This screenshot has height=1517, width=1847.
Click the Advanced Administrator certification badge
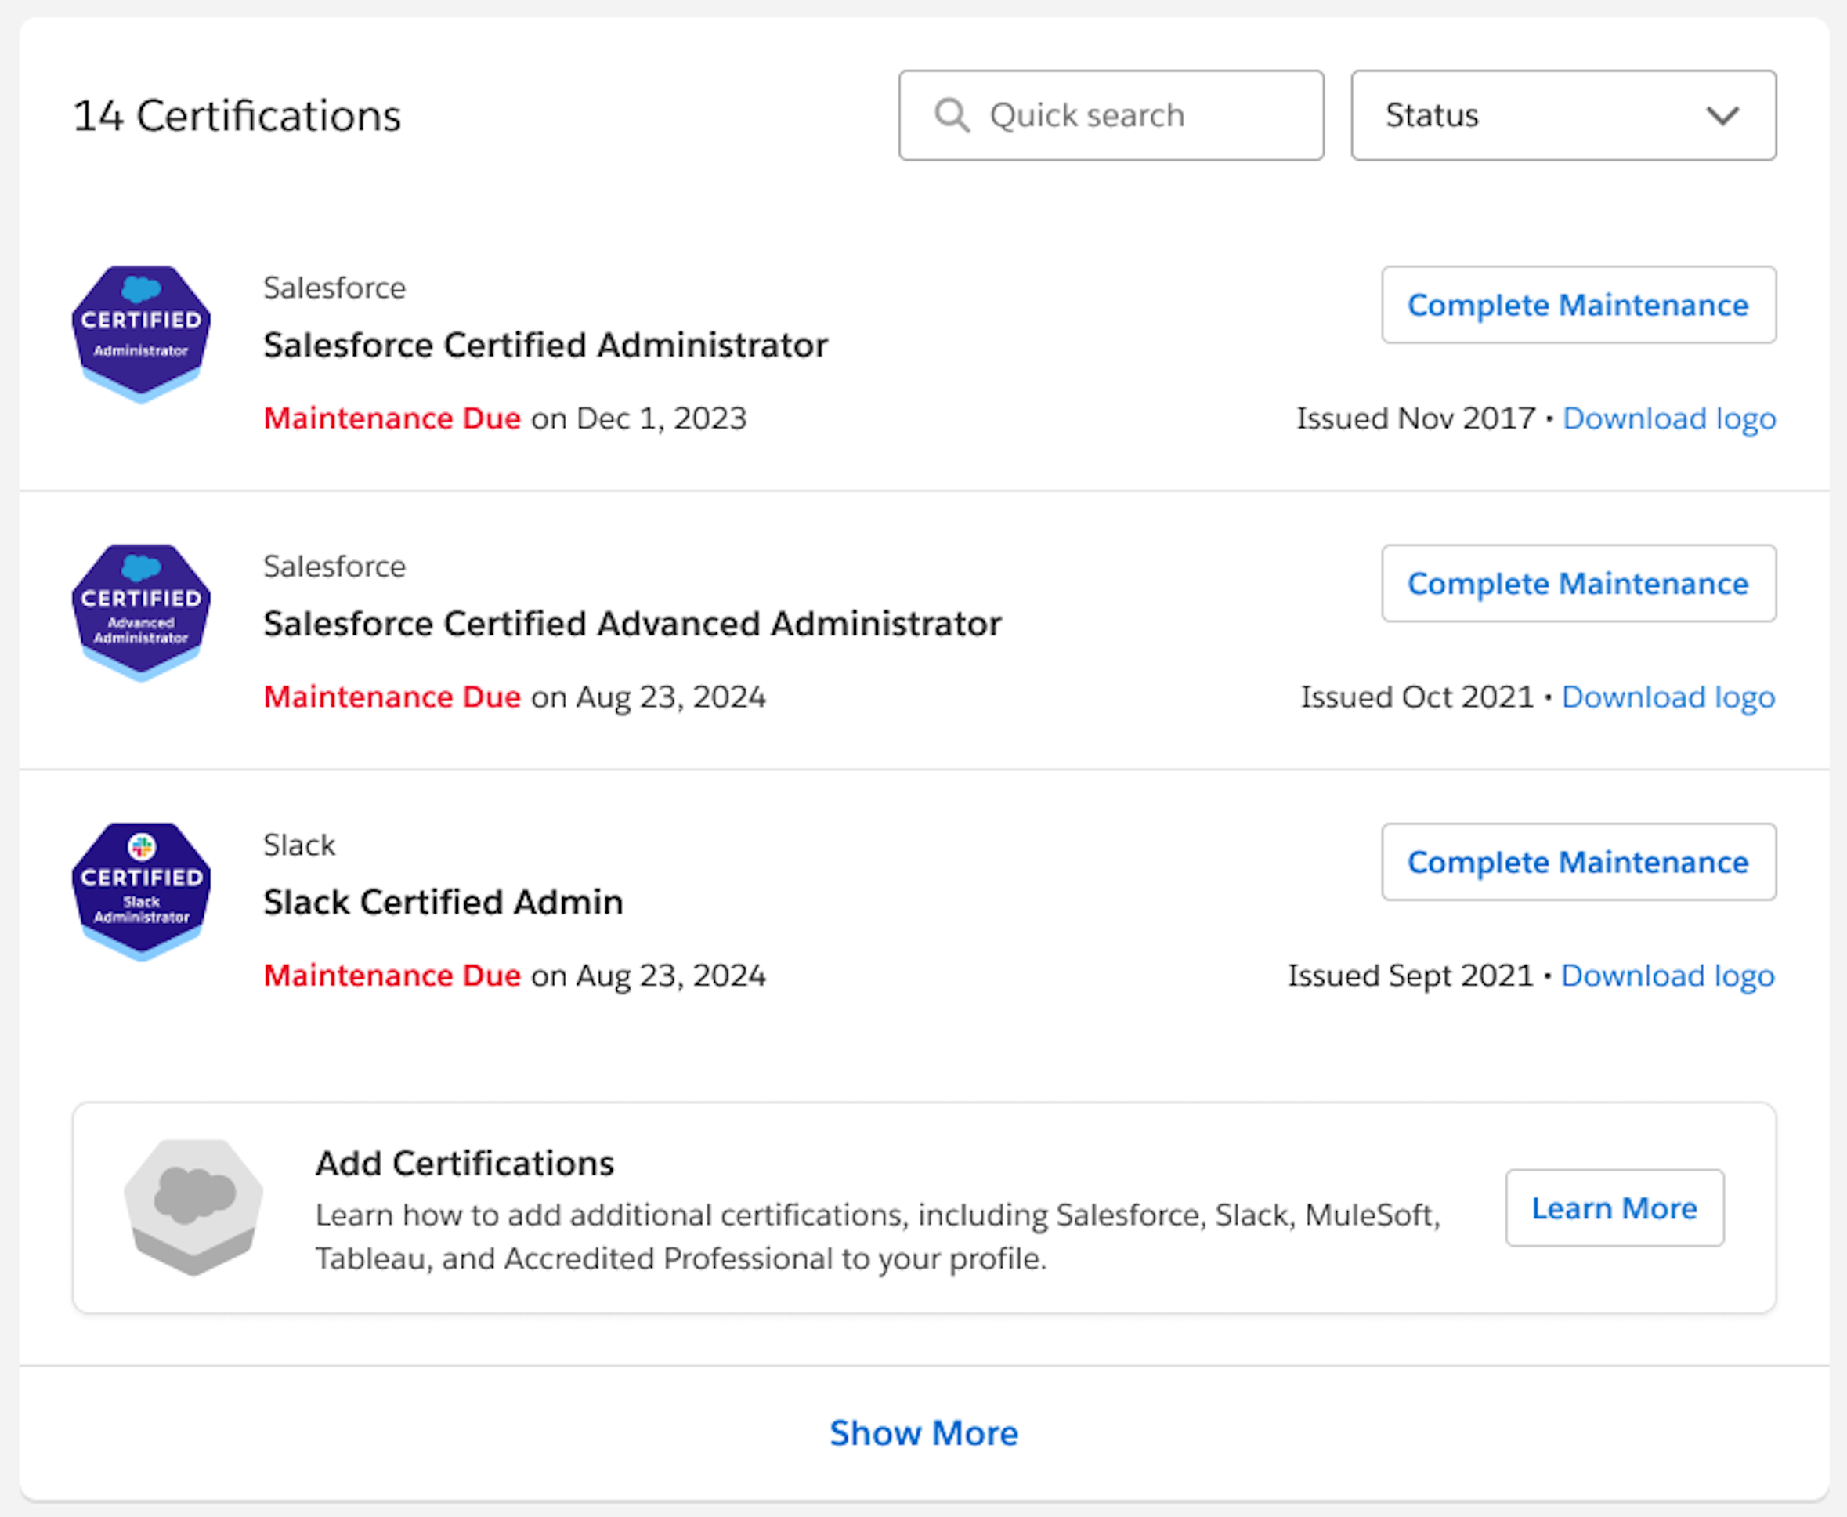pos(140,613)
